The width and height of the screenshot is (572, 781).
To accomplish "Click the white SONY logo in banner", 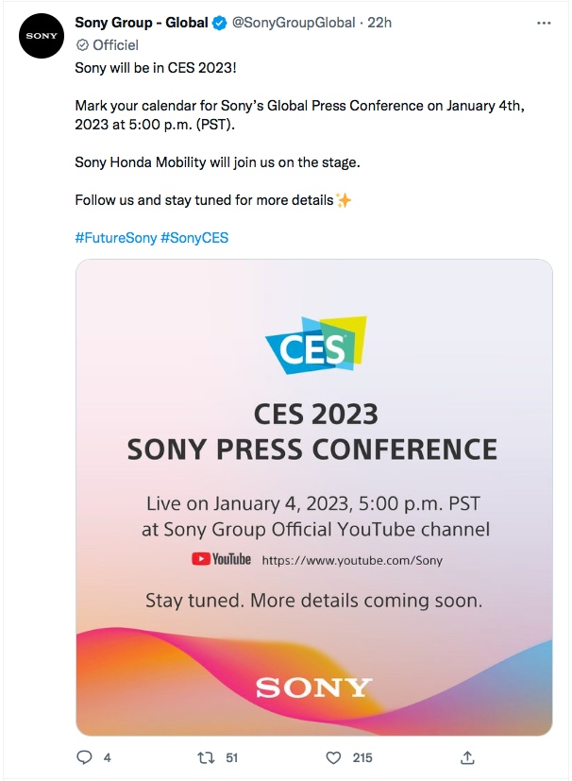I will pyautogui.click(x=314, y=688).
